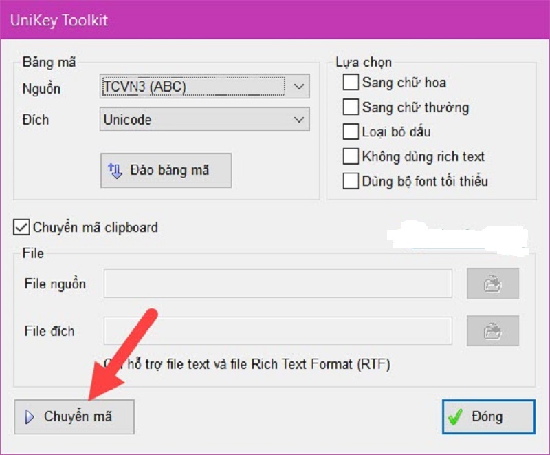Browse for File đích with the folder icon
The width and height of the screenshot is (550, 455).
[x=492, y=330]
